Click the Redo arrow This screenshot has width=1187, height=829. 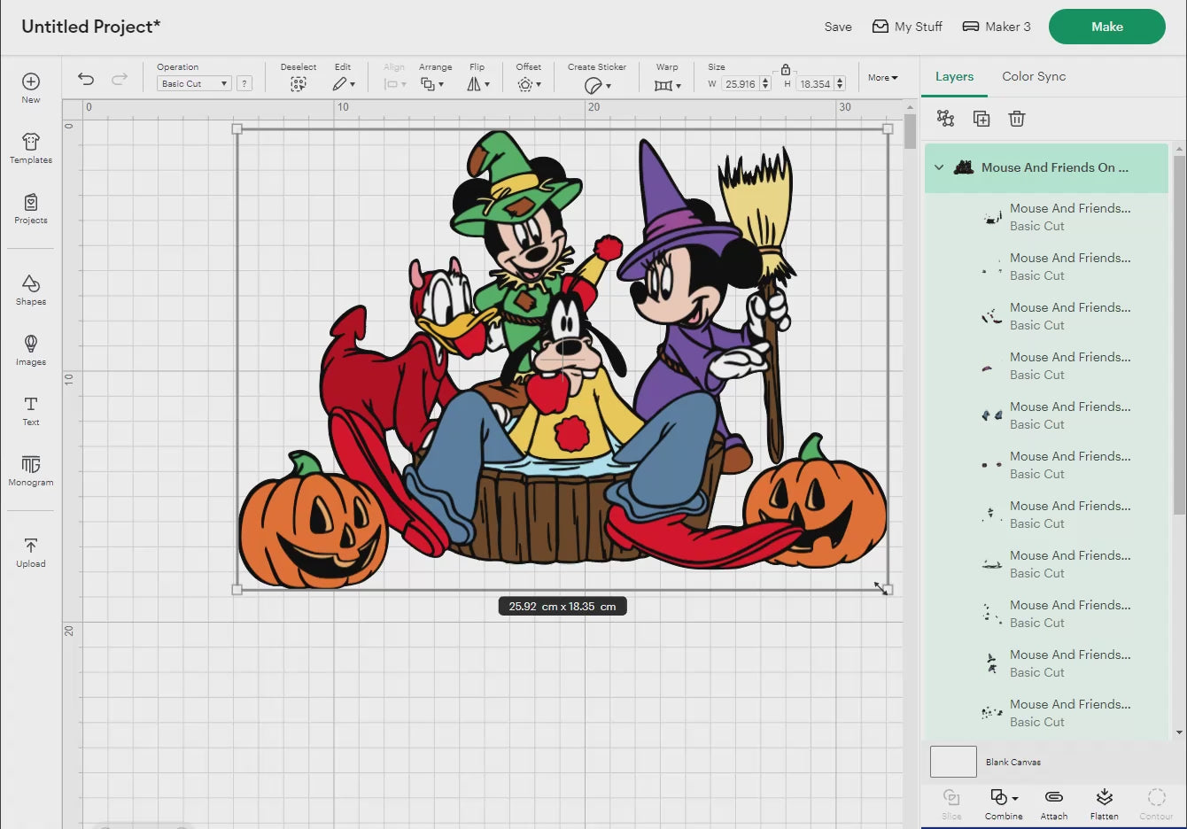pyautogui.click(x=120, y=79)
